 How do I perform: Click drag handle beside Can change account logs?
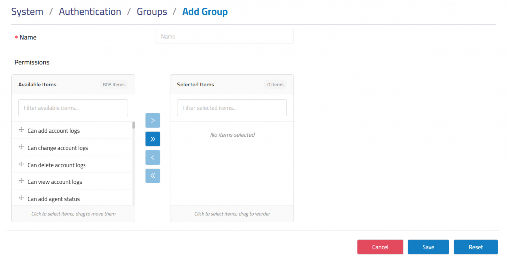21,147
